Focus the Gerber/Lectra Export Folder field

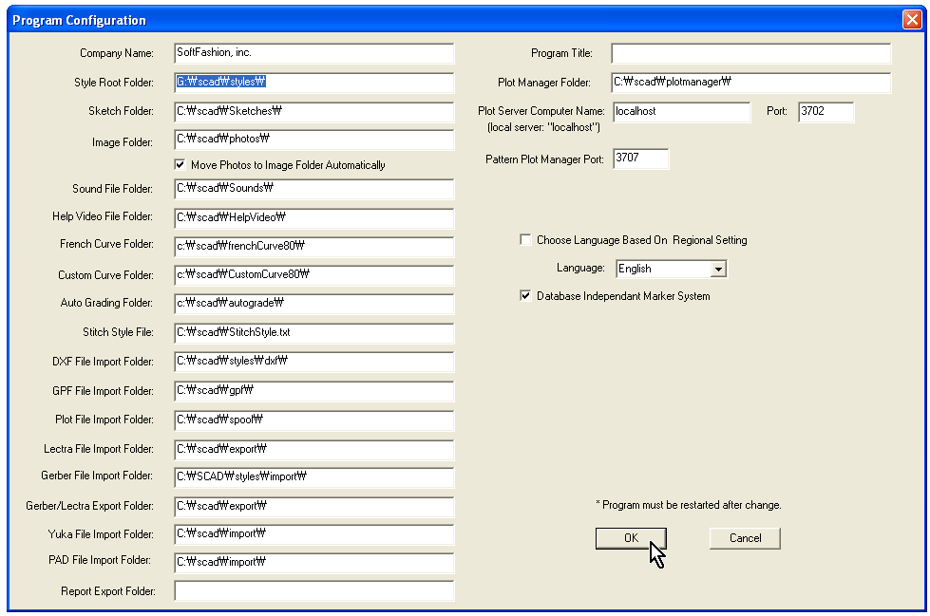pyautogui.click(x=314, y=506)
